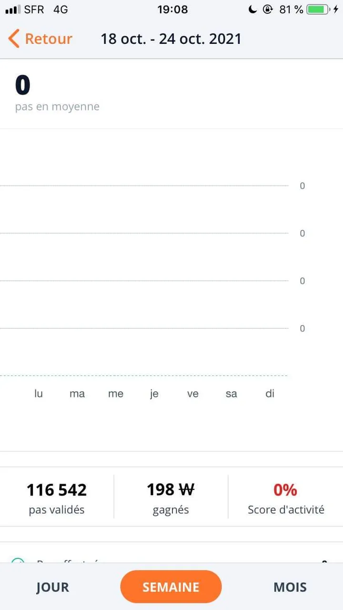Image resolution: width=343 pixels, height=610 pixels.
Task: Tap the 19:08 clock in status bar
Action: click(172, 9)
